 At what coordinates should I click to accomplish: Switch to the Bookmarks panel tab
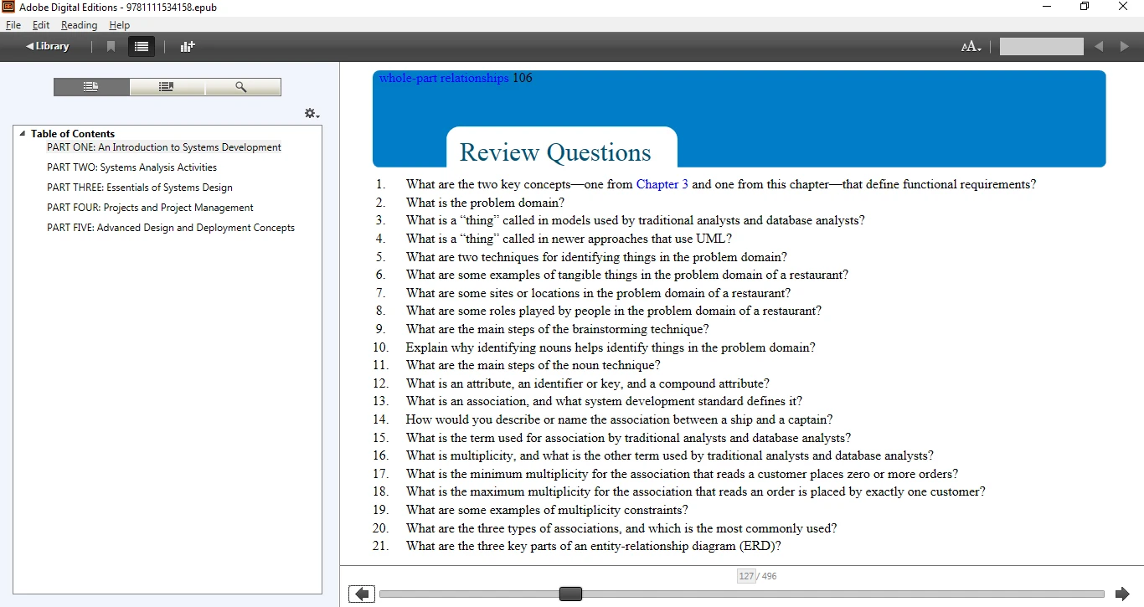[167, 87]
